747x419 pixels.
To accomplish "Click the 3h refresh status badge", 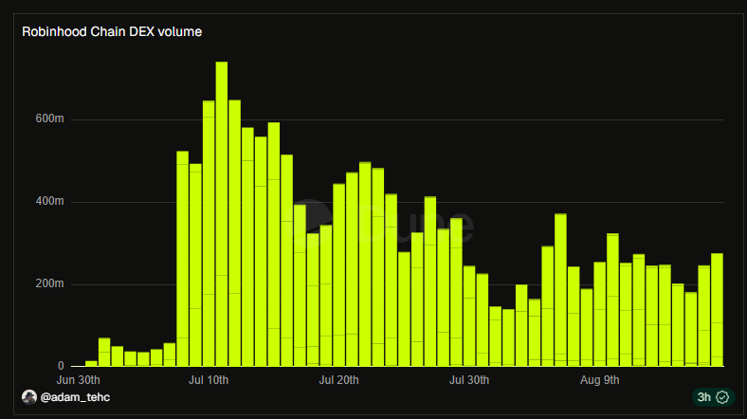I will (x=713, y=397).
